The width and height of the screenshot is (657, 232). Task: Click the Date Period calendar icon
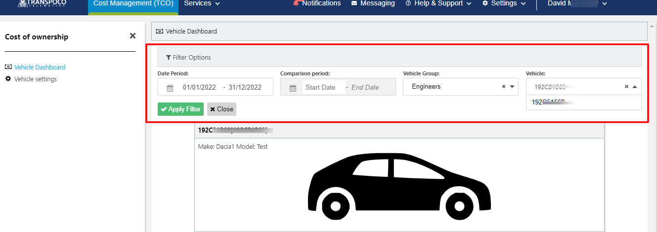[170, 88]
